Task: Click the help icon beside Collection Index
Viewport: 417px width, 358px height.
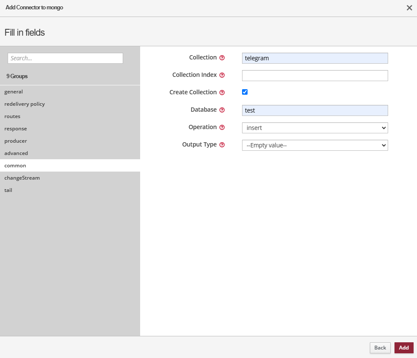Action: tap(222, 75)
